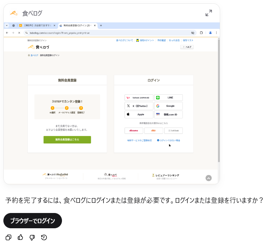Go forward in browser history
This screenshot has height=252, width=279.
click(x=13, y=33)
